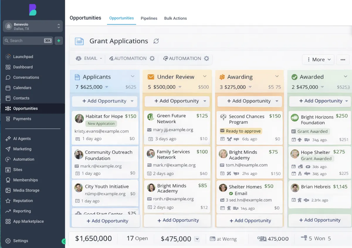
Task: Click top Add Opportunity under Applicants
Action: pos(104,101)
